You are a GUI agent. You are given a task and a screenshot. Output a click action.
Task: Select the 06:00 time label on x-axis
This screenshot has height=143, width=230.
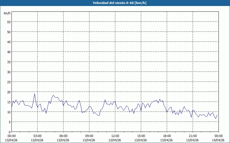[x=63, y=136]
